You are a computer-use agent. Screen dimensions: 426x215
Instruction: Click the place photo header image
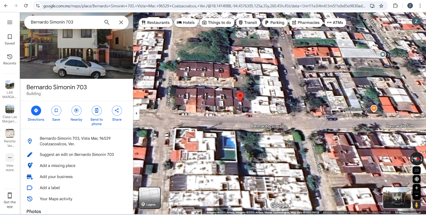tap(76, 54)
